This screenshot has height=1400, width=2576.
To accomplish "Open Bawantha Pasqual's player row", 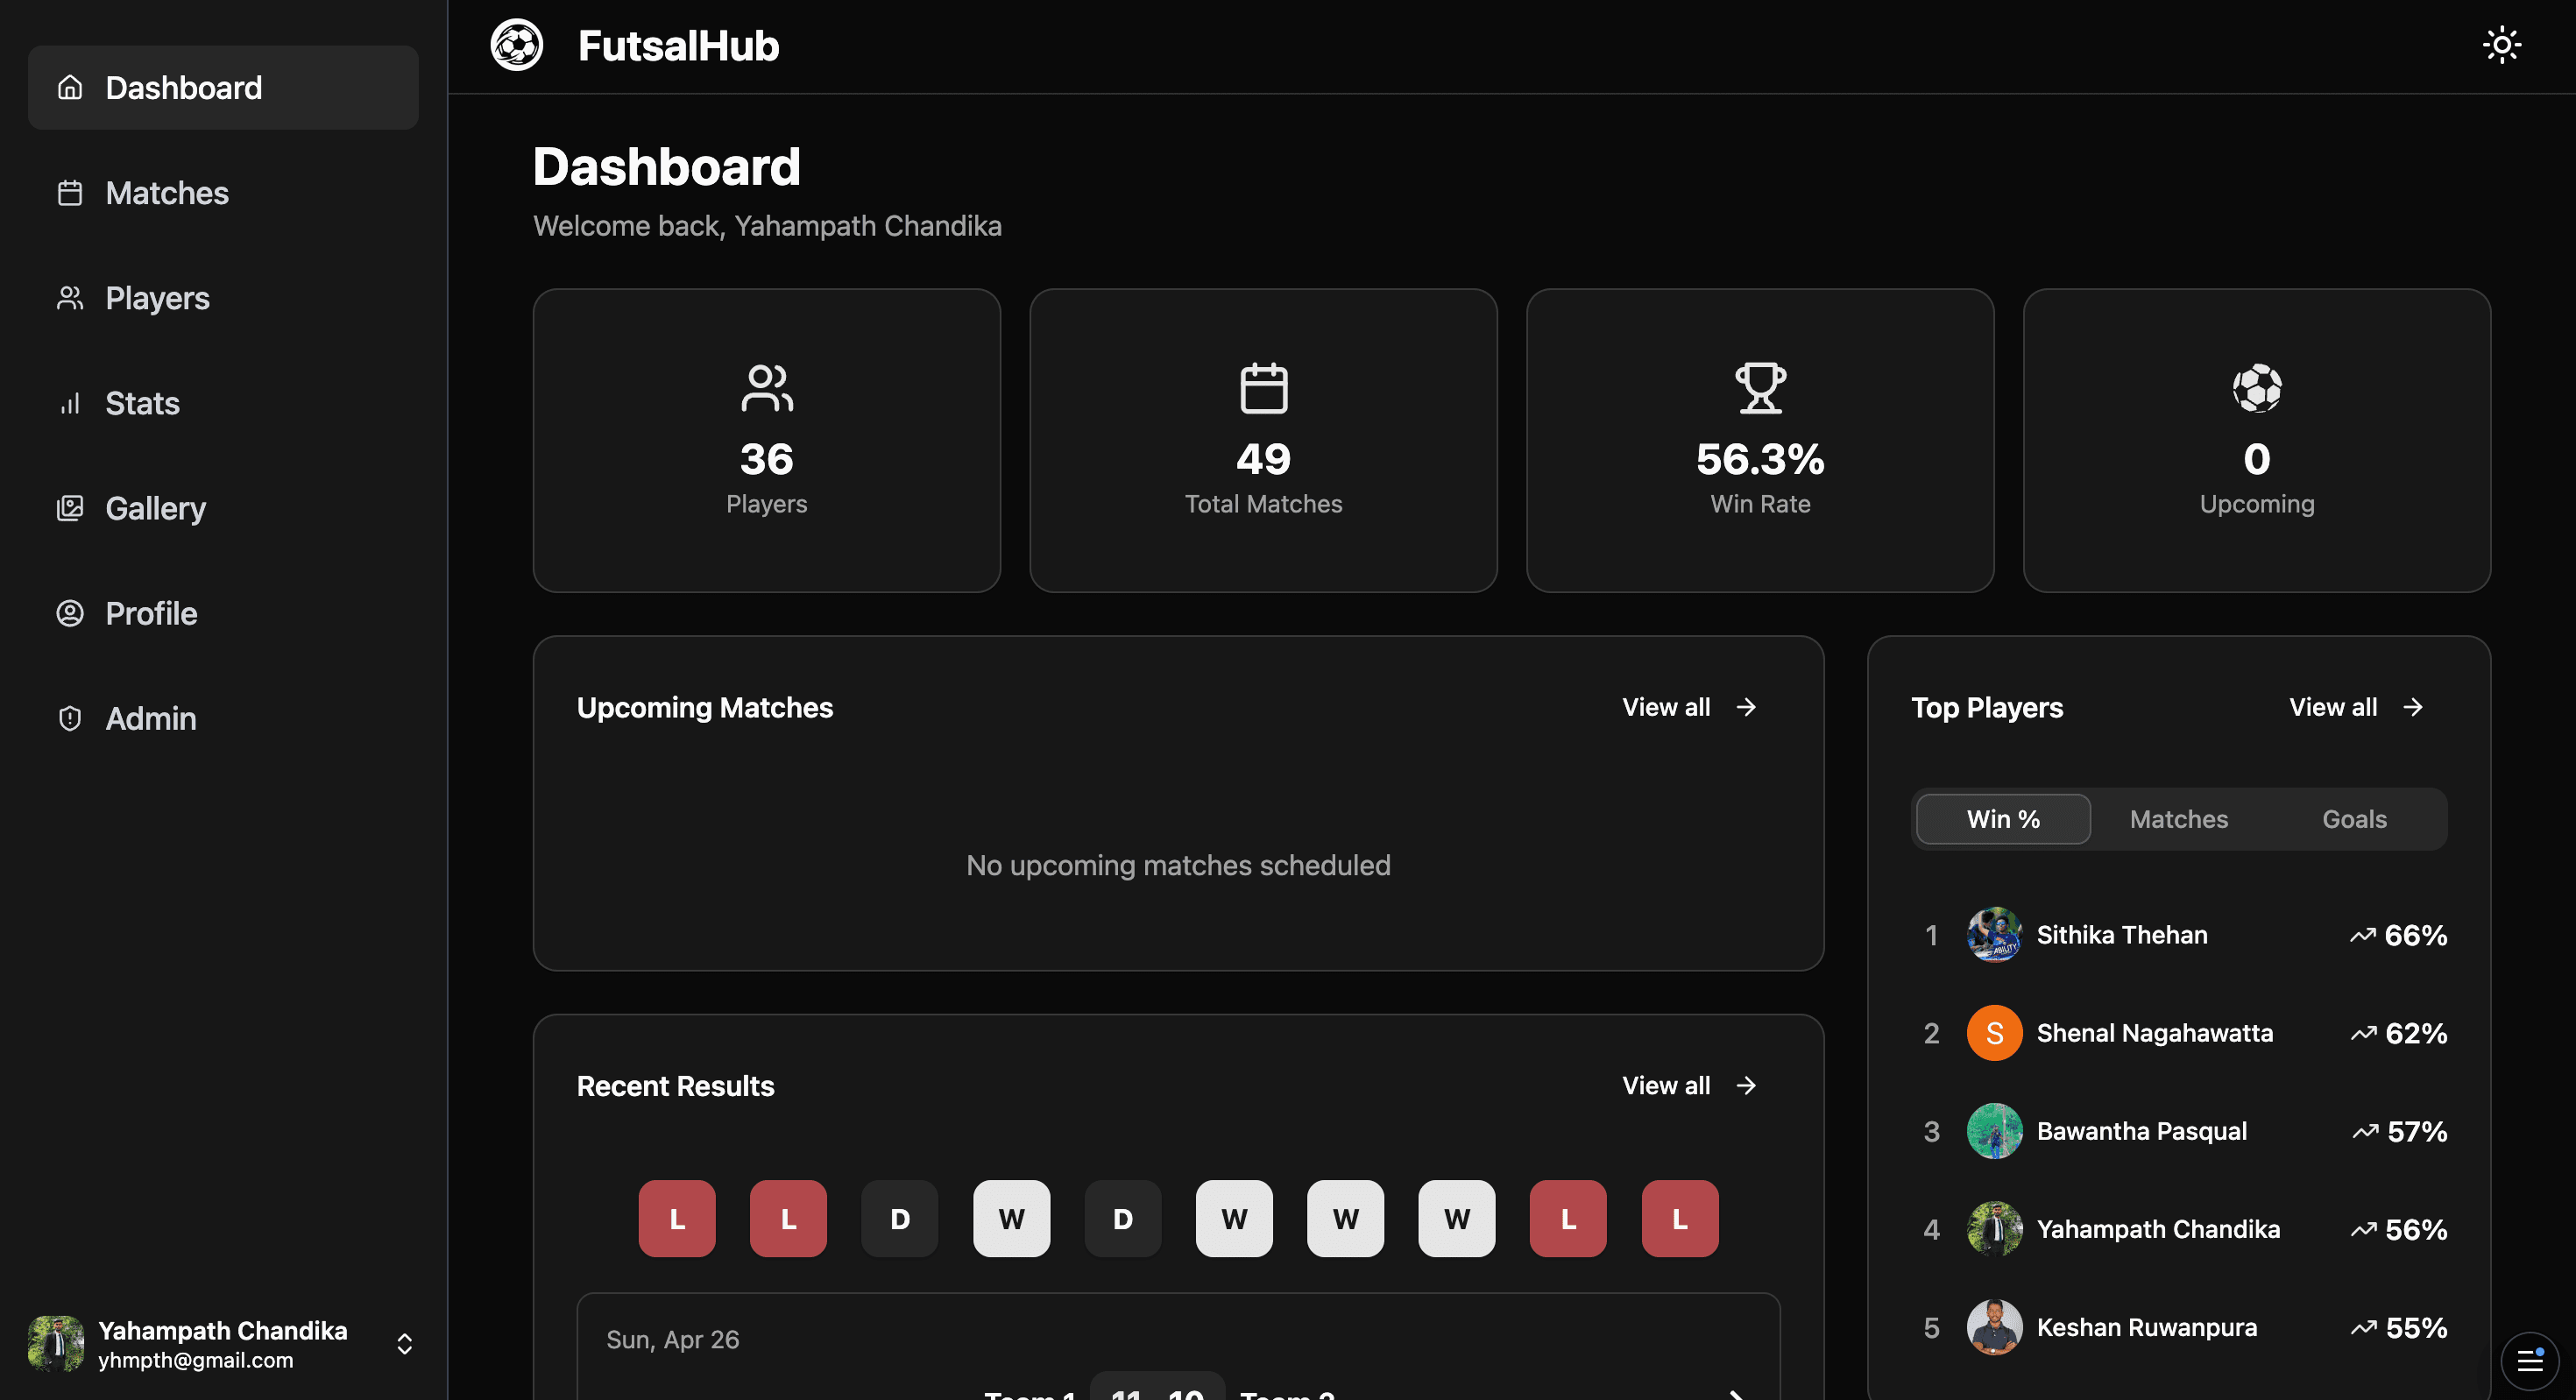I will [2179, 1130].
